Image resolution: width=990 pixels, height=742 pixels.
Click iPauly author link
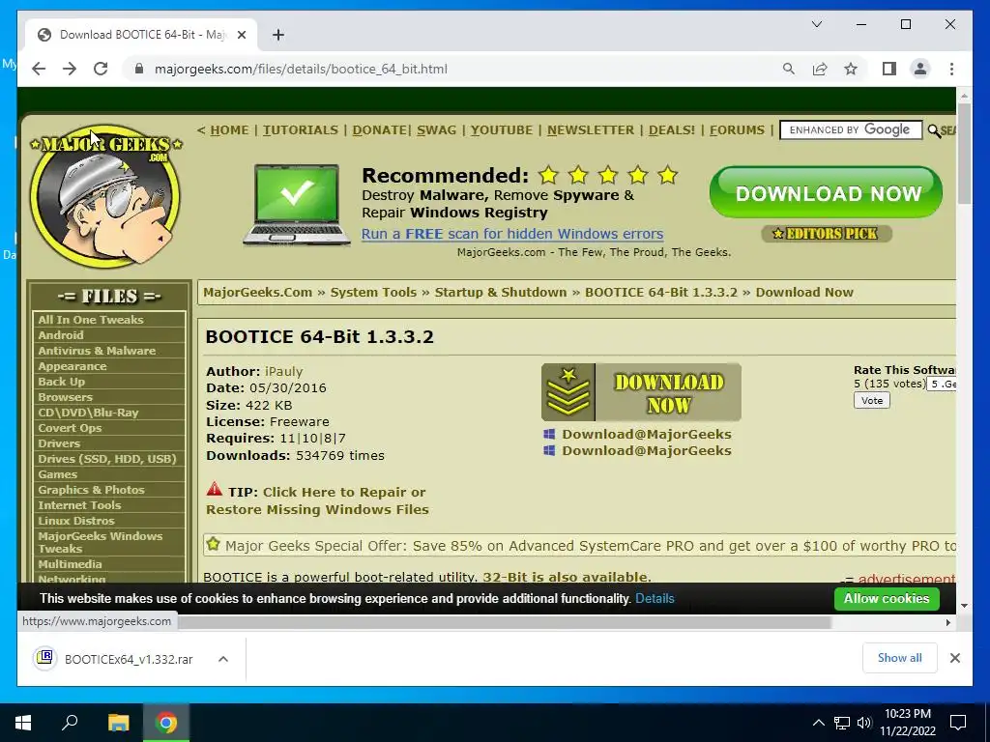[283, 371]
